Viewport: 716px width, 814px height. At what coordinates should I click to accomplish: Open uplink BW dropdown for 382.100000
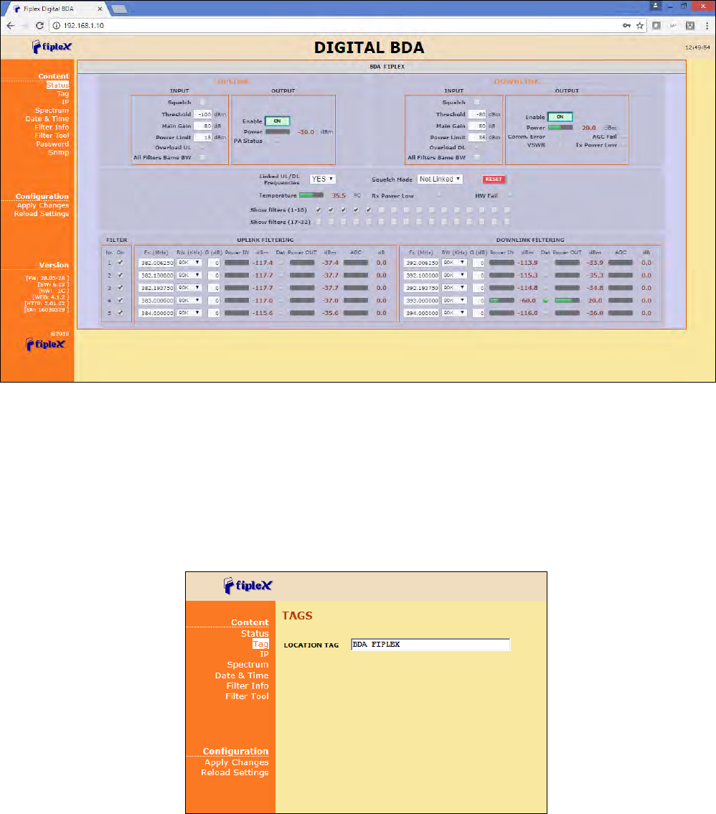[x=189, y=275]
